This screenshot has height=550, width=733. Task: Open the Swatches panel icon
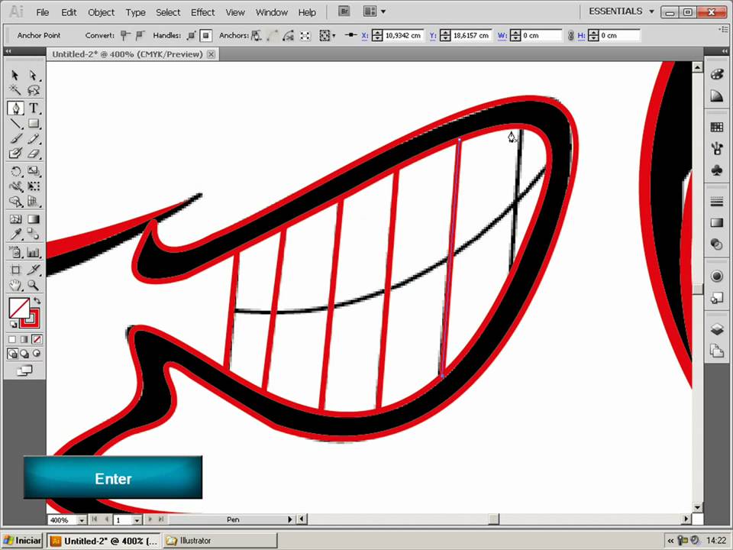(x=717, y=127)
